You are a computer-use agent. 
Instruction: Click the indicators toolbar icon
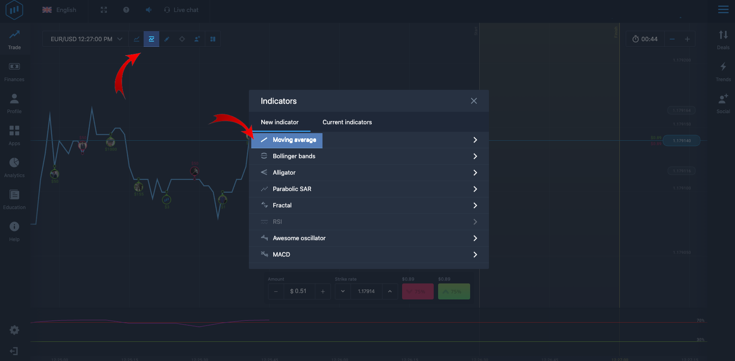152,39
